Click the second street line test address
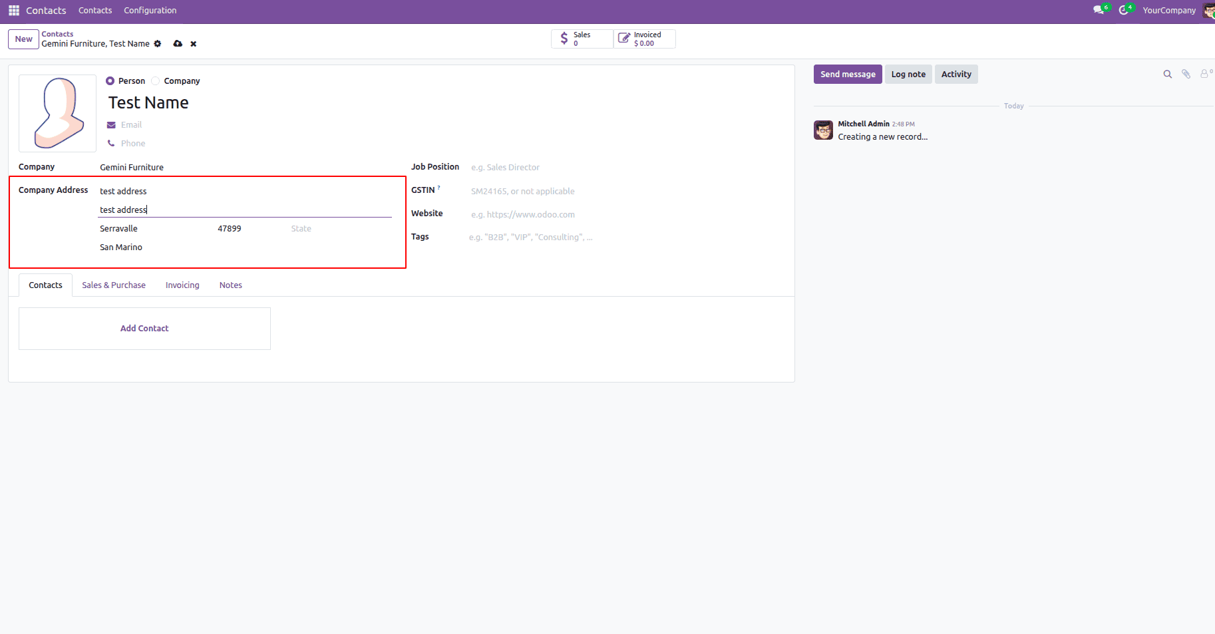This screenshot has height=634, width=1215. [245, 210]
